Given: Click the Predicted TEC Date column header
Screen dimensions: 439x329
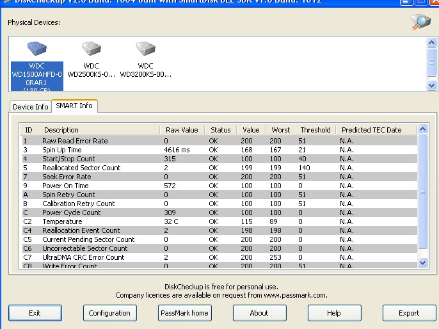Looking at the screenshot, I should (x=376, y=130).
